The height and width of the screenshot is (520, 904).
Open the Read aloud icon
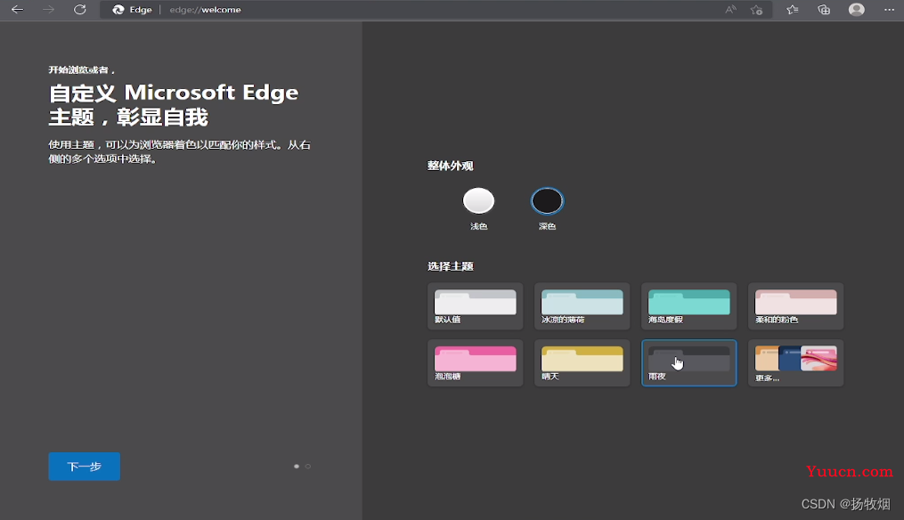730,9
